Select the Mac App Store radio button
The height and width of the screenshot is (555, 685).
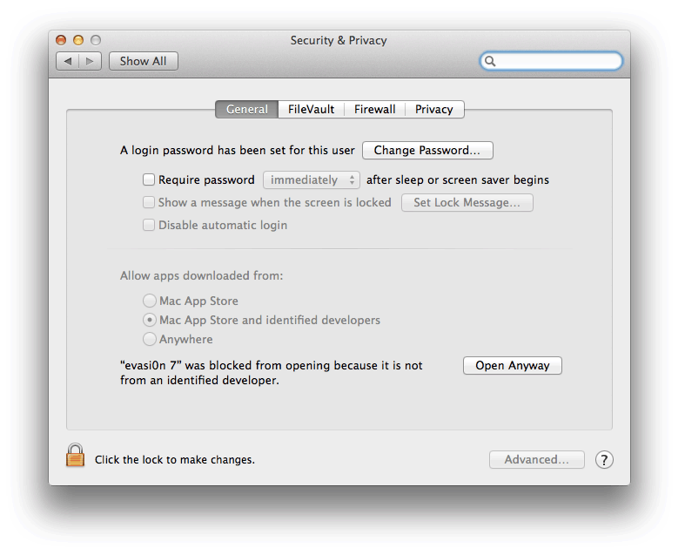(x=150, y=301)
